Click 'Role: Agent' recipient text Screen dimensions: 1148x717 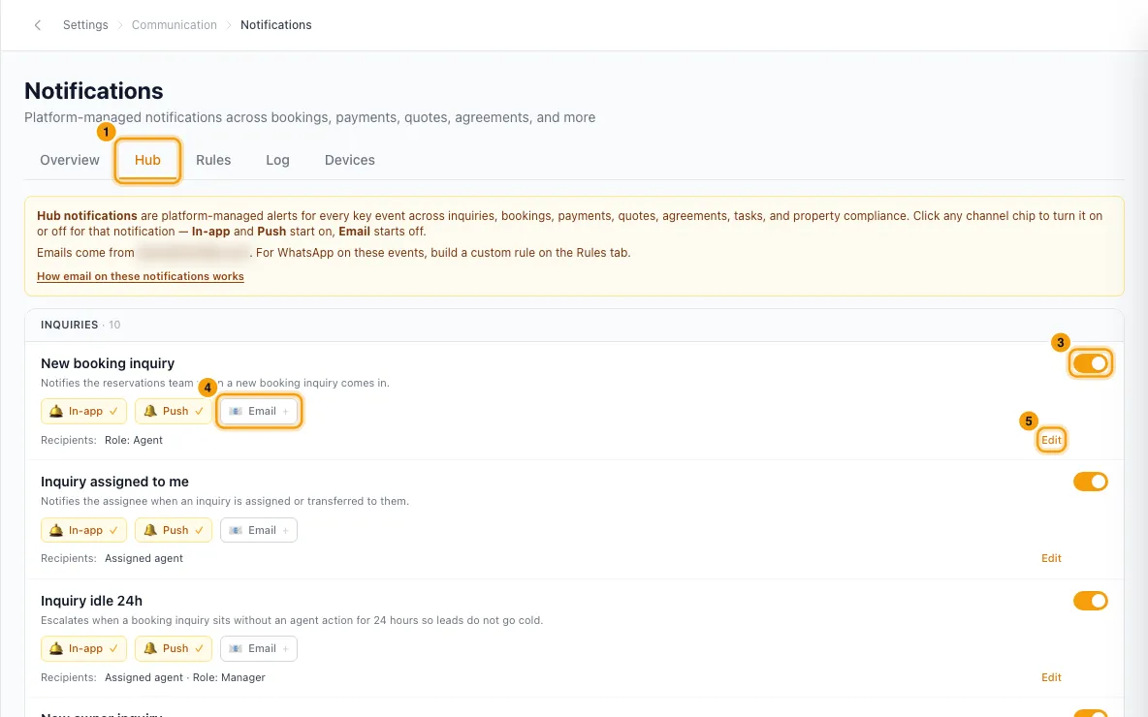[134, 441]
